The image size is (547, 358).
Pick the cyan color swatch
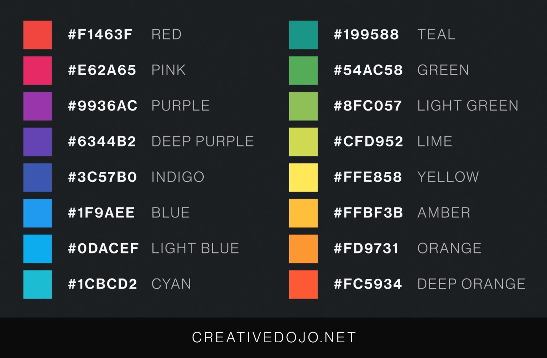[x=37, y=285]
